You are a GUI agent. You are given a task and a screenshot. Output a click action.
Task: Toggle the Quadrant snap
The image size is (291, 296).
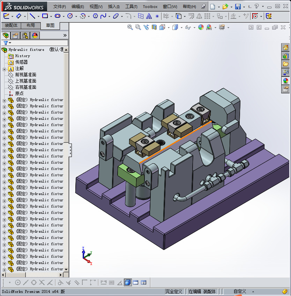tap(34, 282)
